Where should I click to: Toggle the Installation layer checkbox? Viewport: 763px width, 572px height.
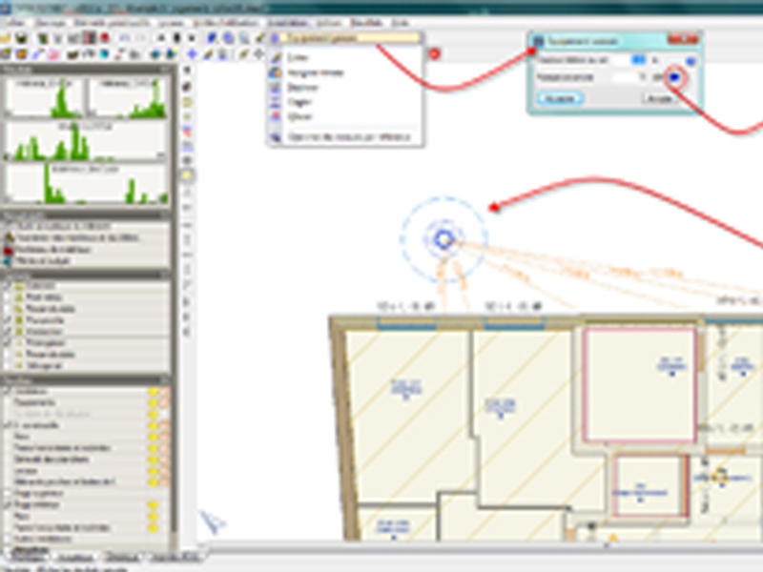tap(9, 392)
